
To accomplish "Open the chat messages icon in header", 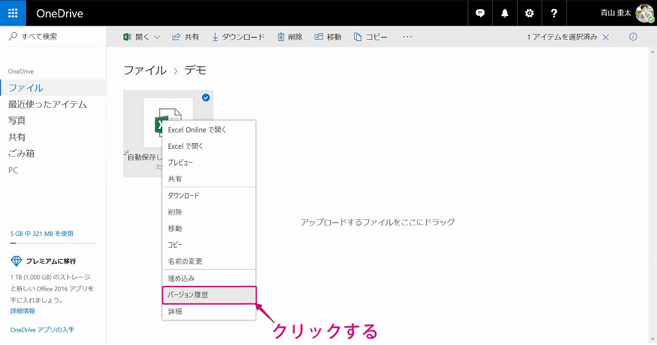I will pyautogui.click(x=480, y=13).
